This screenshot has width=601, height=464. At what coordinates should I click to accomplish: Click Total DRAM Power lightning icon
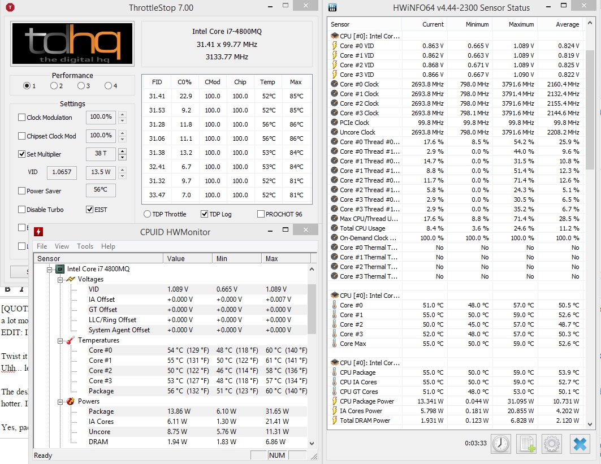click(334, 420)
